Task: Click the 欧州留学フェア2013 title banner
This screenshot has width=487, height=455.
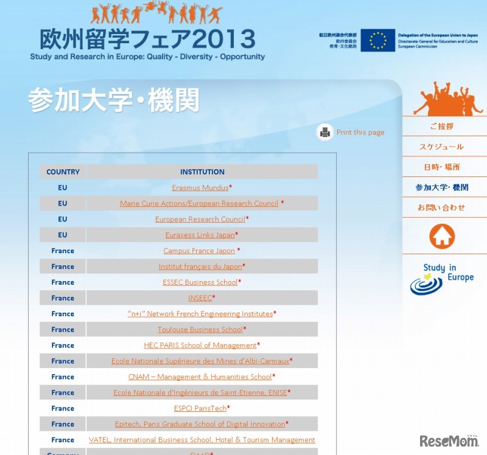Action: 147,39
